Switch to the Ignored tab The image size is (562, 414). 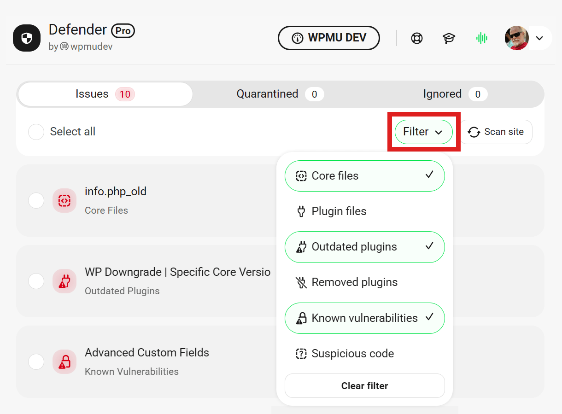coord(455,94)
